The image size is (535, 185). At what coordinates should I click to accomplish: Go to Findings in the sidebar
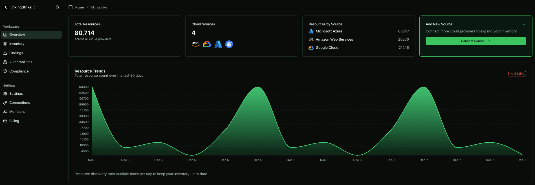point(16,53)
